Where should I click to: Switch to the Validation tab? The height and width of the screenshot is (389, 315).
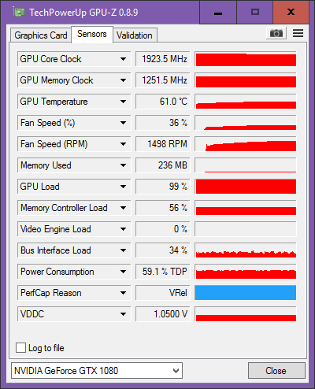tap(135, 35)
